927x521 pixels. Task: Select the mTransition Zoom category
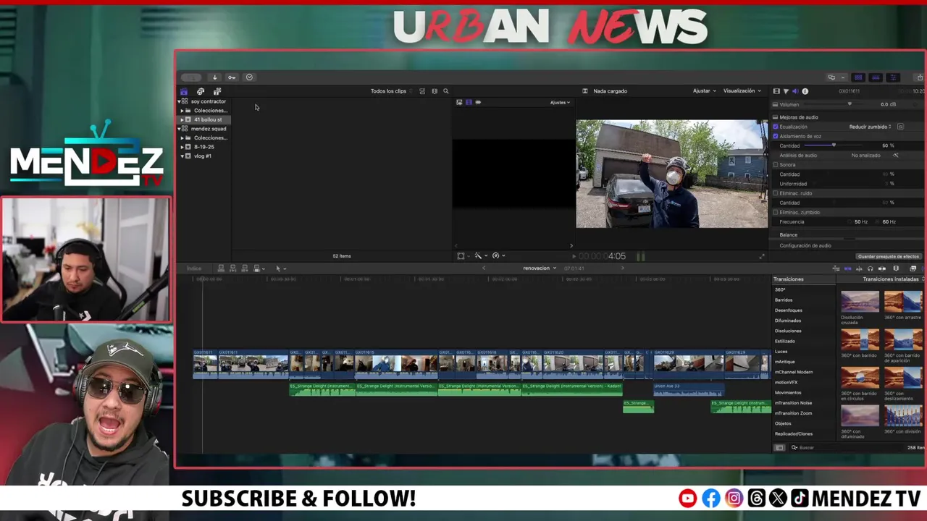[x=794, y=413]
